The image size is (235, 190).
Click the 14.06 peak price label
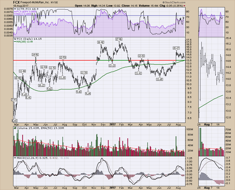tap(35, 55)
